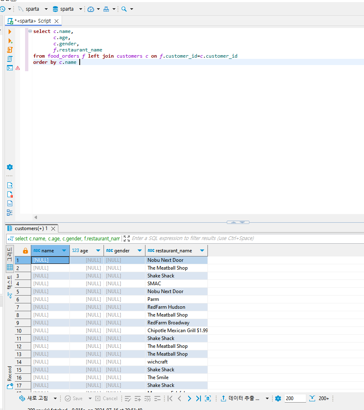Select the restaurant_name cell SMAC
Image resolution: width=364 pixels, height=410 pixels.
point(176,284)
